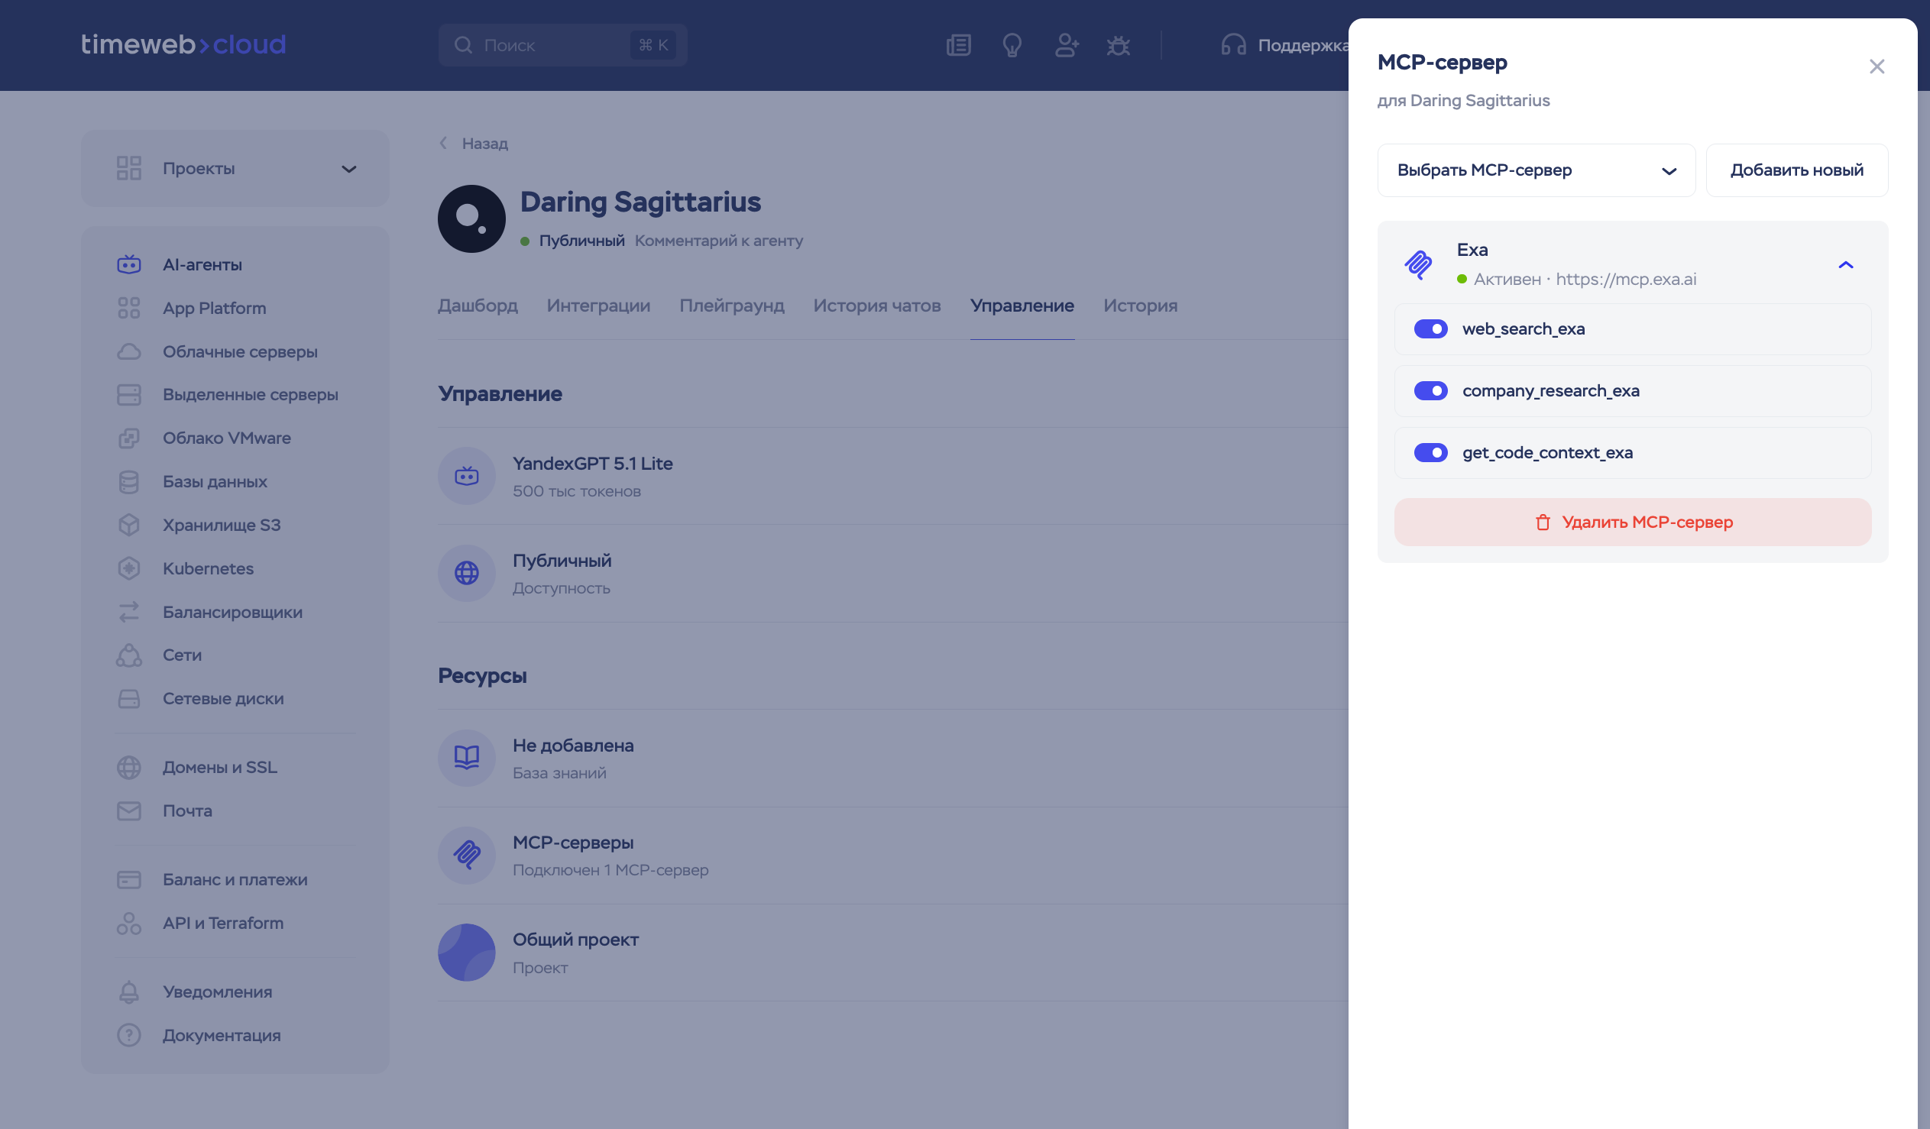Open the Kubernetes sidebar icon
The width and height of the screenshot is (1930, 1129).
click(128, 568)
